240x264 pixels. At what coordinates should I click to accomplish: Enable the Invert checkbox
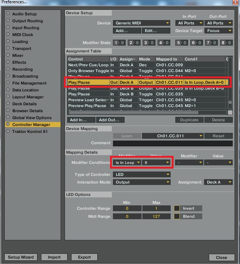click(177, 208)
